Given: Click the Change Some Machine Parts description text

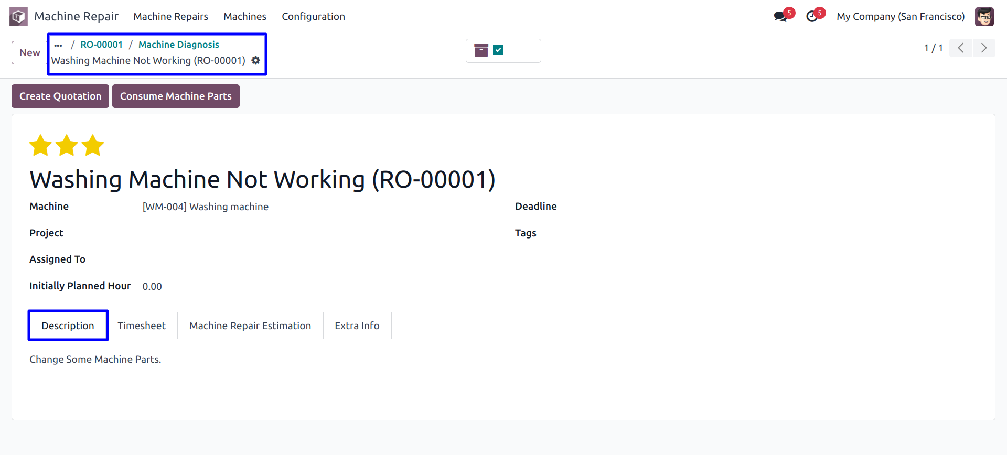Looking at the screenshot, I should [x=95, y=359].
